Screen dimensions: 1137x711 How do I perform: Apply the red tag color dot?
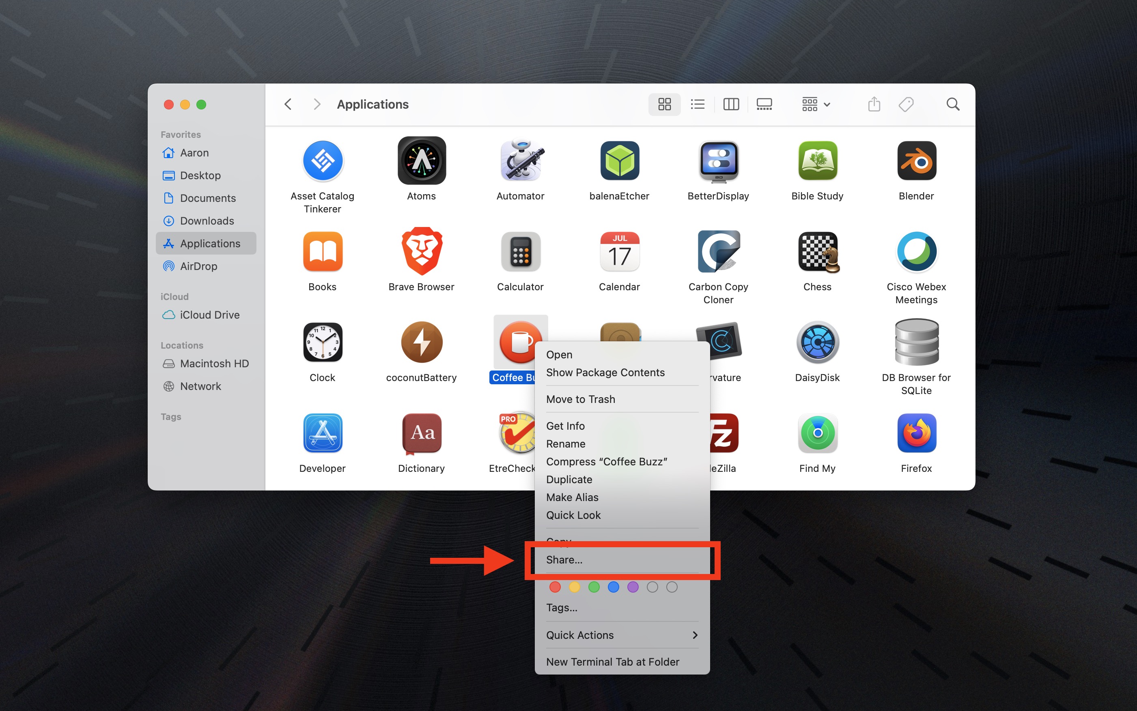point(555,587)
